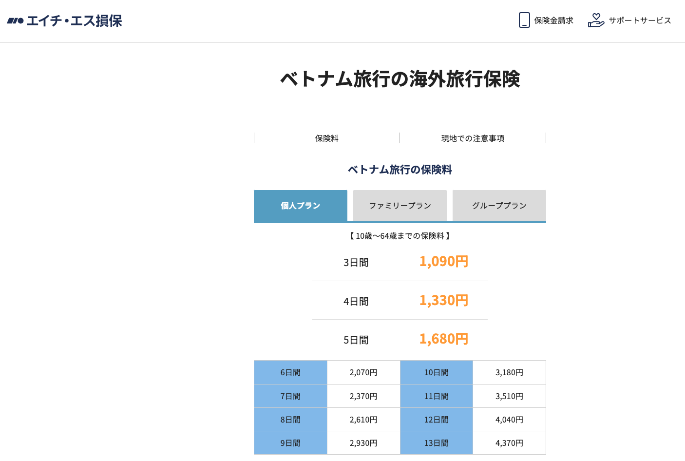Click the 5日間 price 1,680円
The height and width of the screenshot is (461, 685).
coord(443,339)
